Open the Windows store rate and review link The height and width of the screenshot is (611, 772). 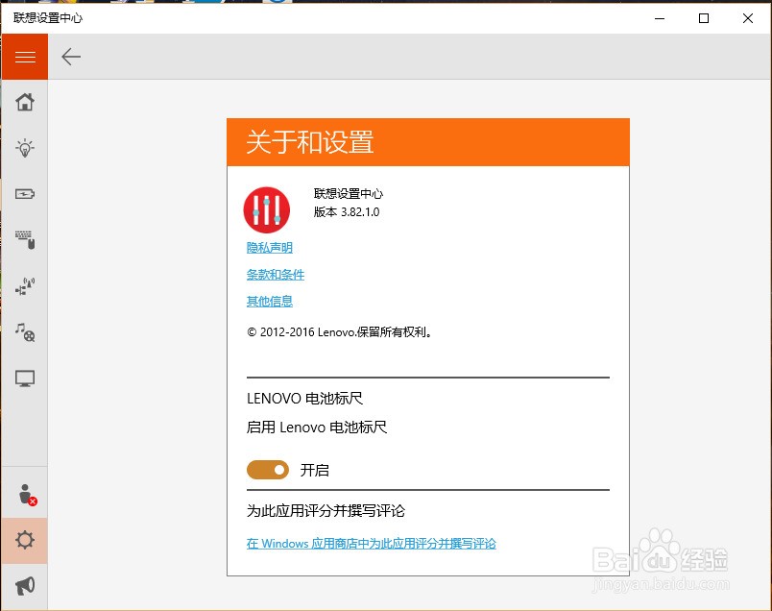pos(372,544)
